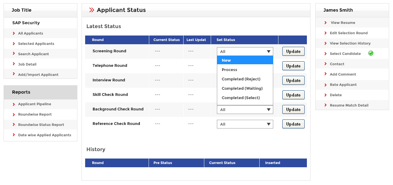The image size is (393, 185).
Task: Click the red arrow icon beside Applicant Pipeline
Action: [14, 104]
